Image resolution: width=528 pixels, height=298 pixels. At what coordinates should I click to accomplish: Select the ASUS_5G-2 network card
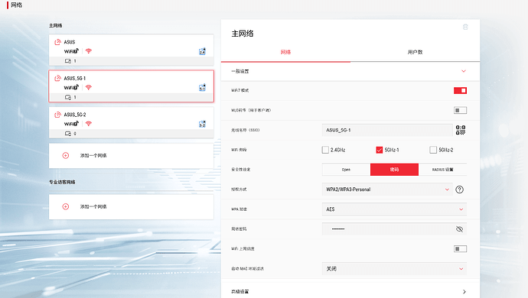[x=132, y=122]
